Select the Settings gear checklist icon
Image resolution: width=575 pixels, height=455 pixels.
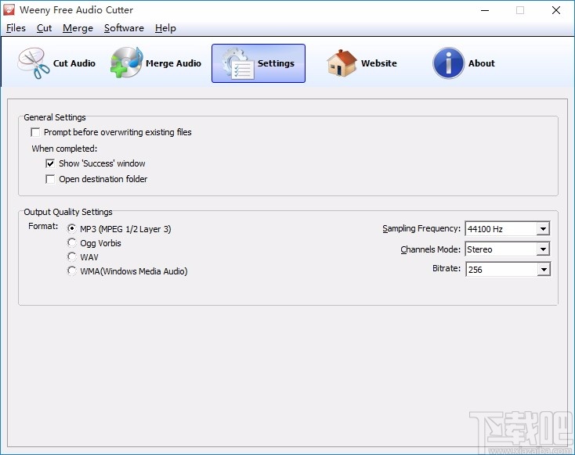pyautogui.click(x=237, y=63)
